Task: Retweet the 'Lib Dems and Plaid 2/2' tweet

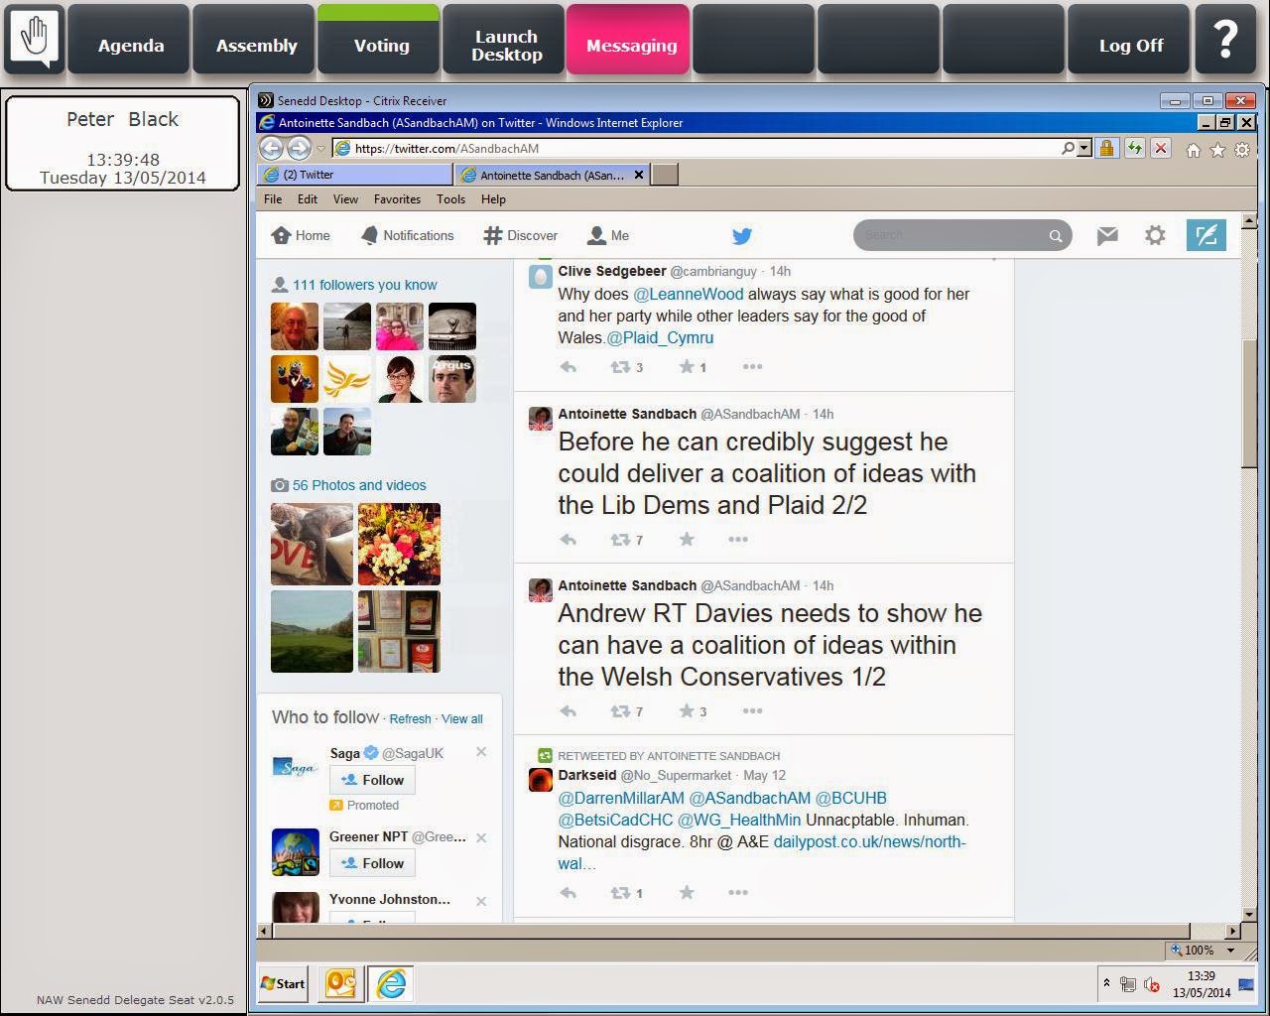Action: [x=620, y=540]
